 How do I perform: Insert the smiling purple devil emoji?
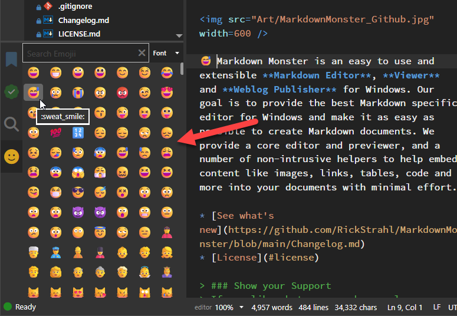coord(78,212)
